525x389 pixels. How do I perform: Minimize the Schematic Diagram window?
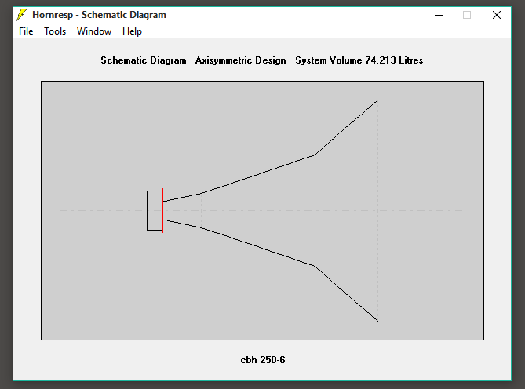tap(439, 15)
